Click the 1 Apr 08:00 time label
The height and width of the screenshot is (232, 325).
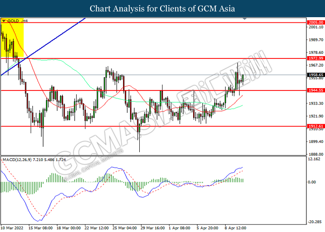[180, 228]
